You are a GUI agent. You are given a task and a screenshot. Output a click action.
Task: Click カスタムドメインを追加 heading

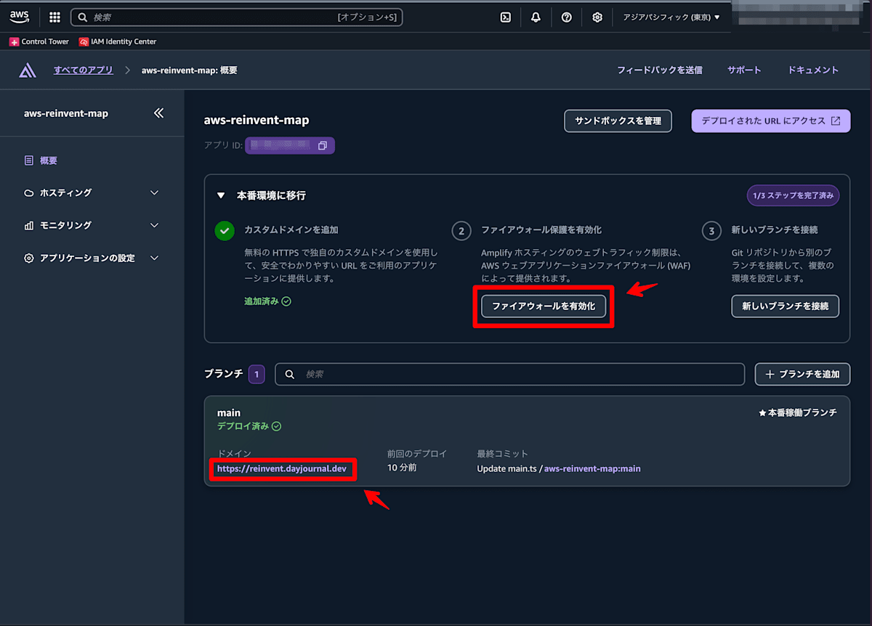coord(291,229)
